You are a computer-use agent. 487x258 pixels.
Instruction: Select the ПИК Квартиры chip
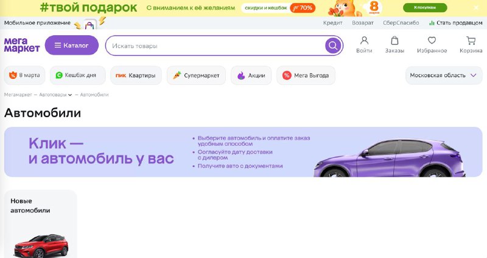136,75
